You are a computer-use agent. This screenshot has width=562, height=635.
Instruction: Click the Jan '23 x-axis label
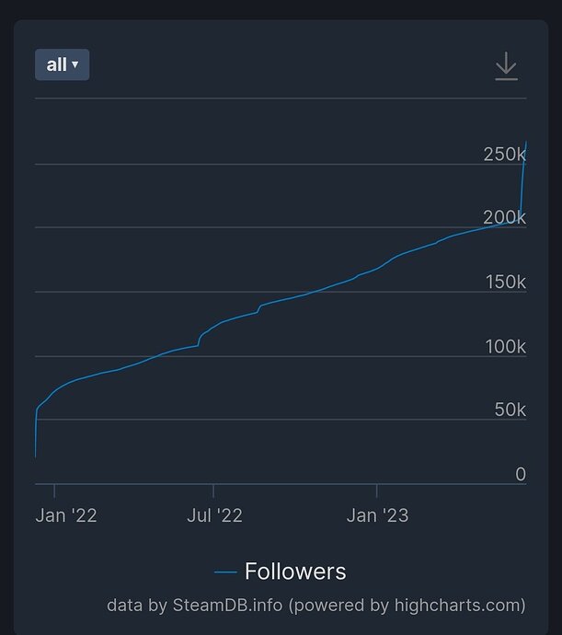377,515
